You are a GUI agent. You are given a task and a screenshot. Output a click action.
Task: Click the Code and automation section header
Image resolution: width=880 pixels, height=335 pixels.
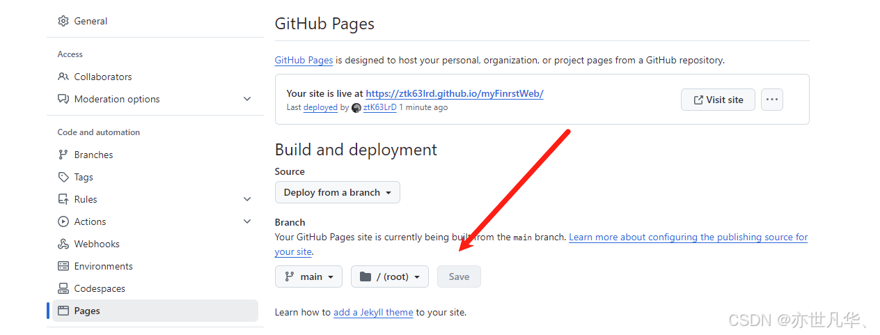98,132
